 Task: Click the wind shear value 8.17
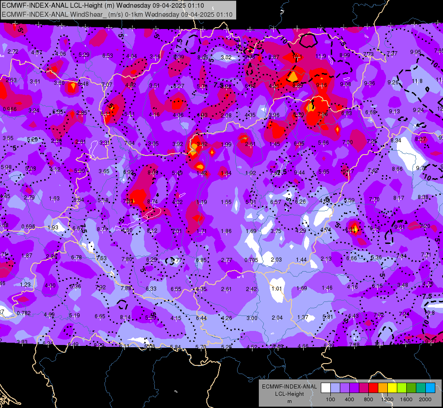(399, 198)
